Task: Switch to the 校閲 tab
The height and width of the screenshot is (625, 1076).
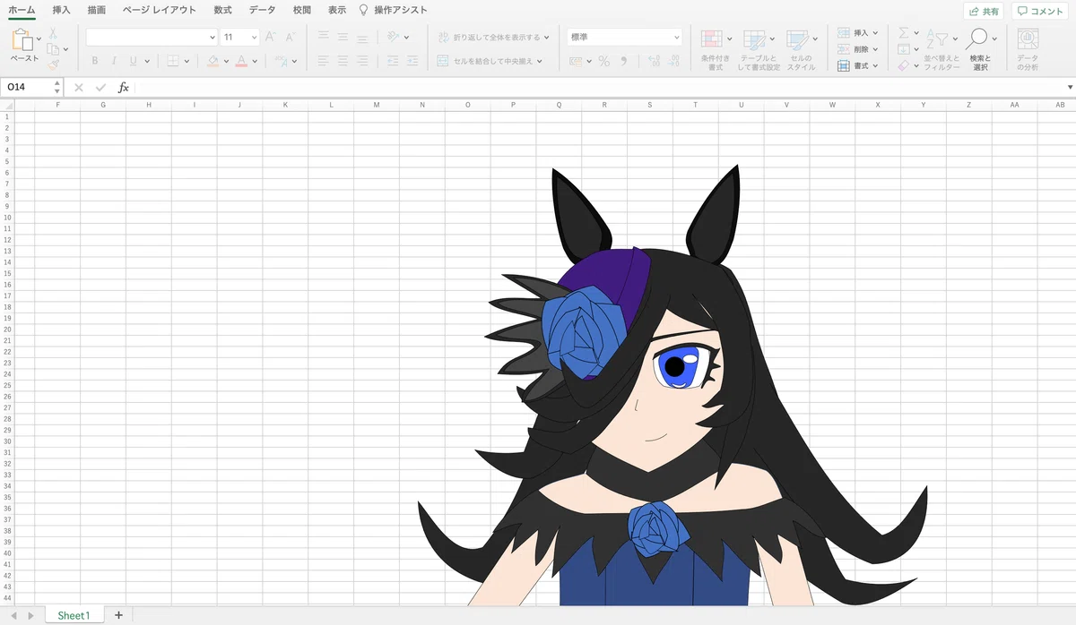Action: [x=302, y=10]
